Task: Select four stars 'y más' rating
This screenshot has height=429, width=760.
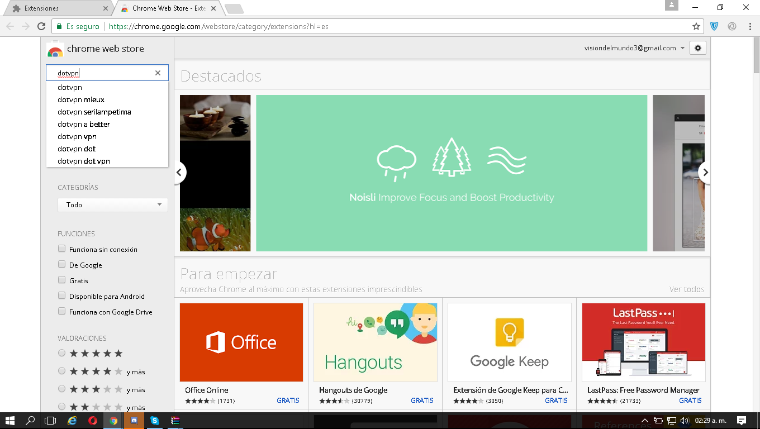Action: pos(62,371)
